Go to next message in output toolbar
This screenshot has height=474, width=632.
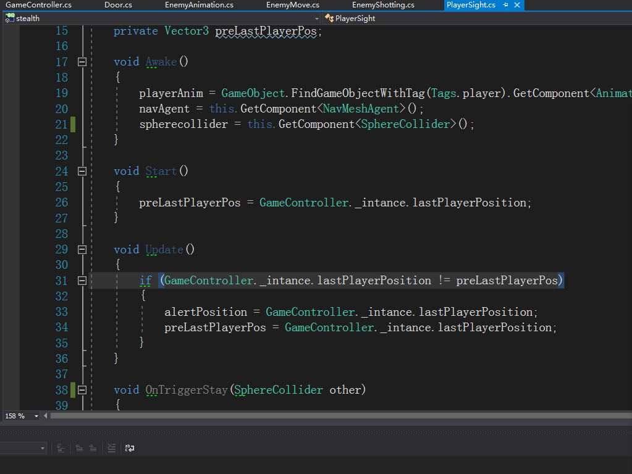point(93,448)
